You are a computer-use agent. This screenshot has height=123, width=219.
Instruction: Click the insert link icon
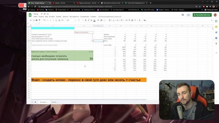(x=127, y=20)
